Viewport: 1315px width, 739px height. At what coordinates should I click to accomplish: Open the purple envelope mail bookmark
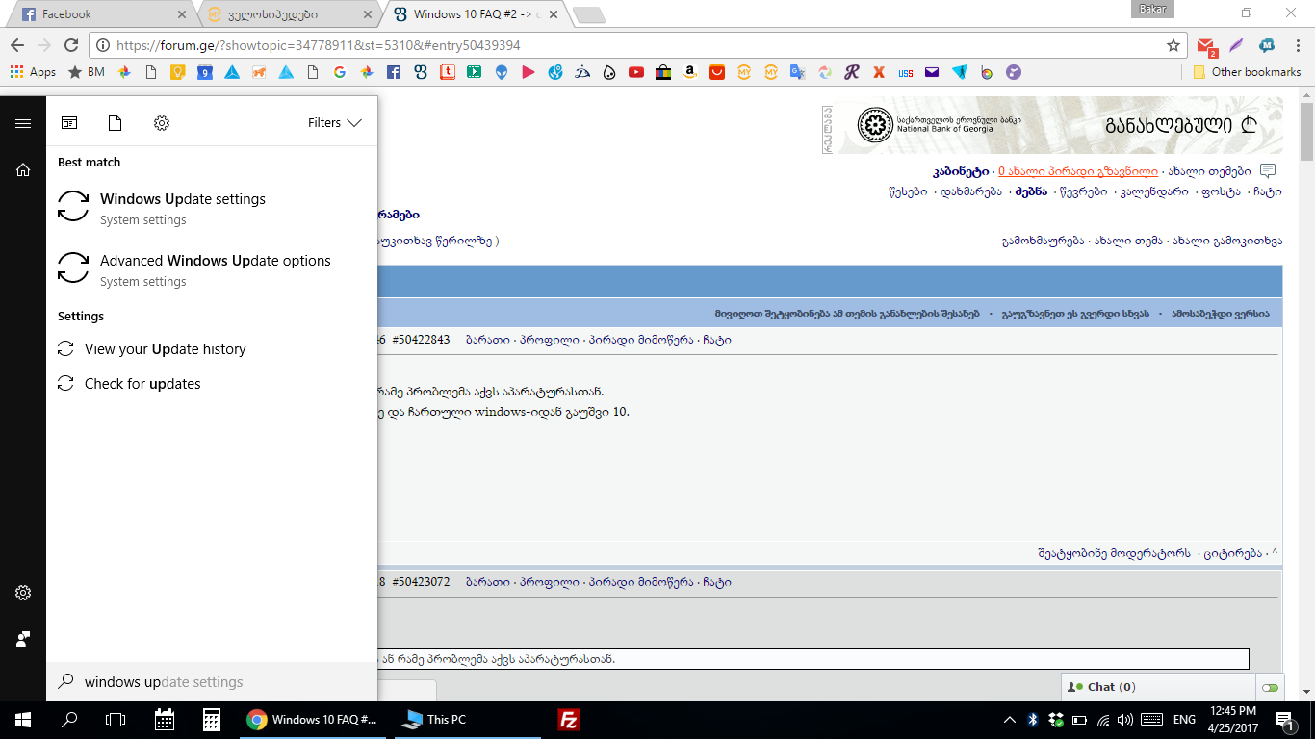pos(932,72)
